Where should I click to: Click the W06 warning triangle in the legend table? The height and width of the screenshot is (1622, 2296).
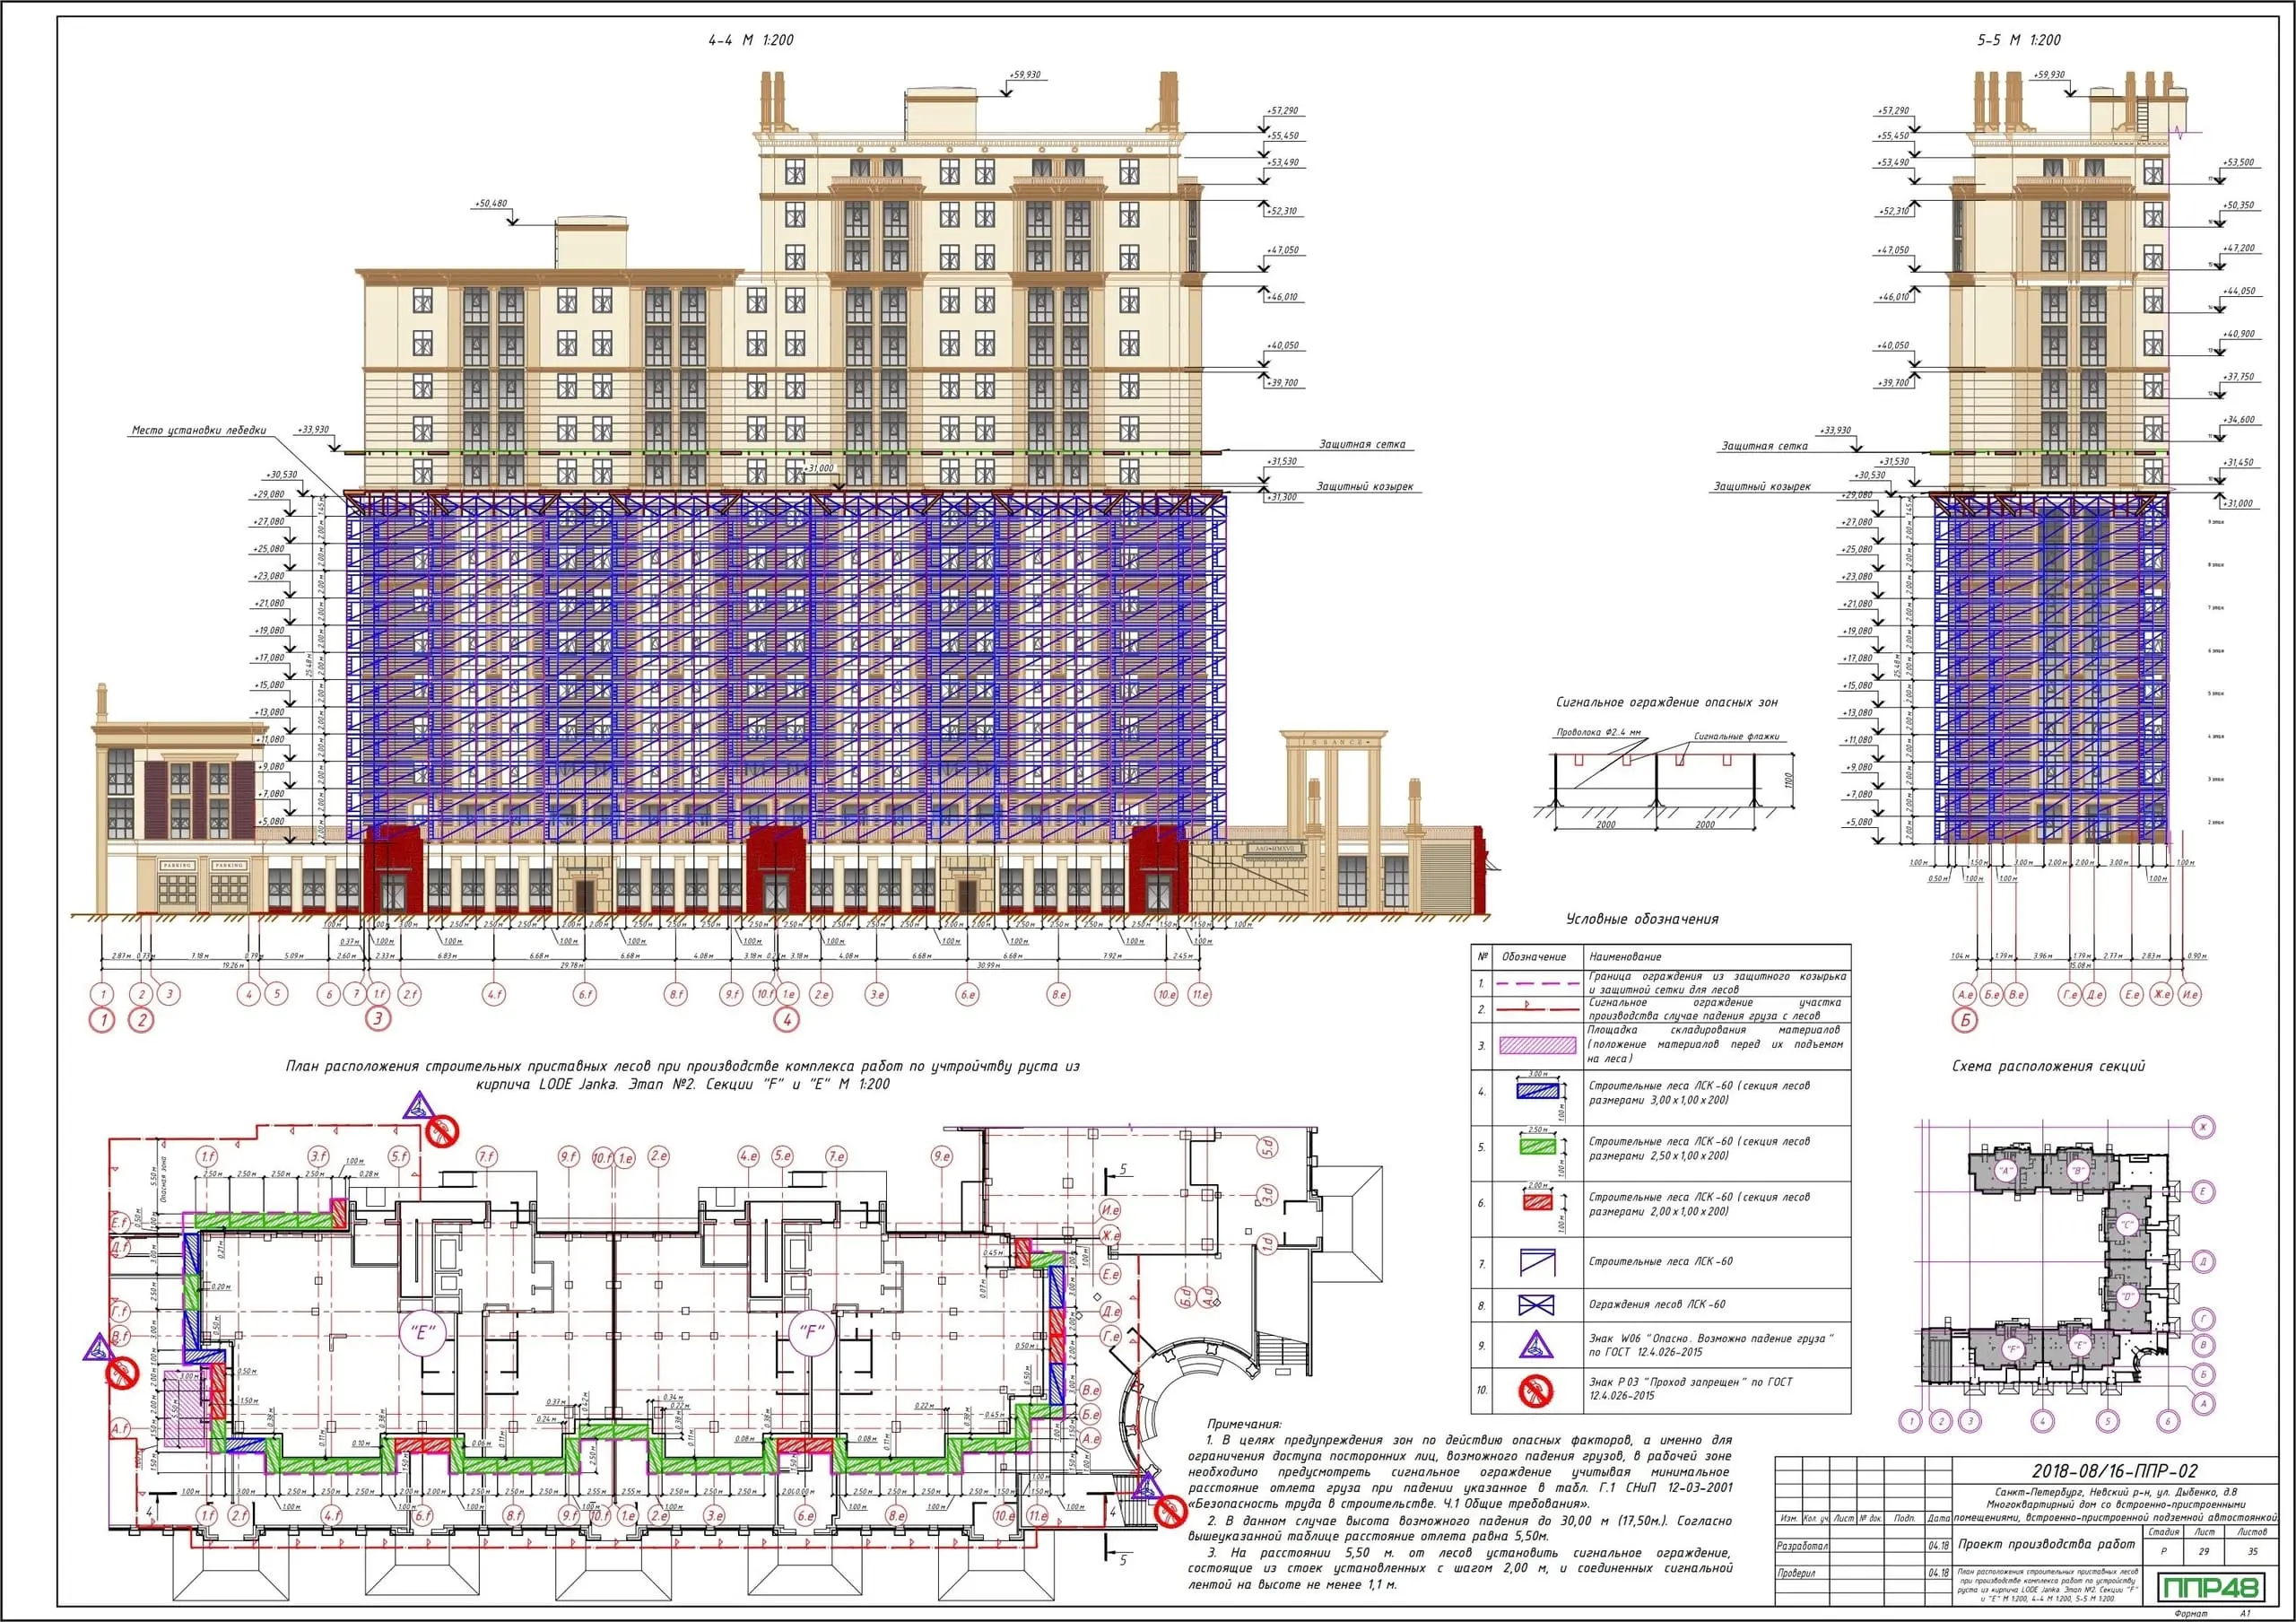pos(1536,1345)
